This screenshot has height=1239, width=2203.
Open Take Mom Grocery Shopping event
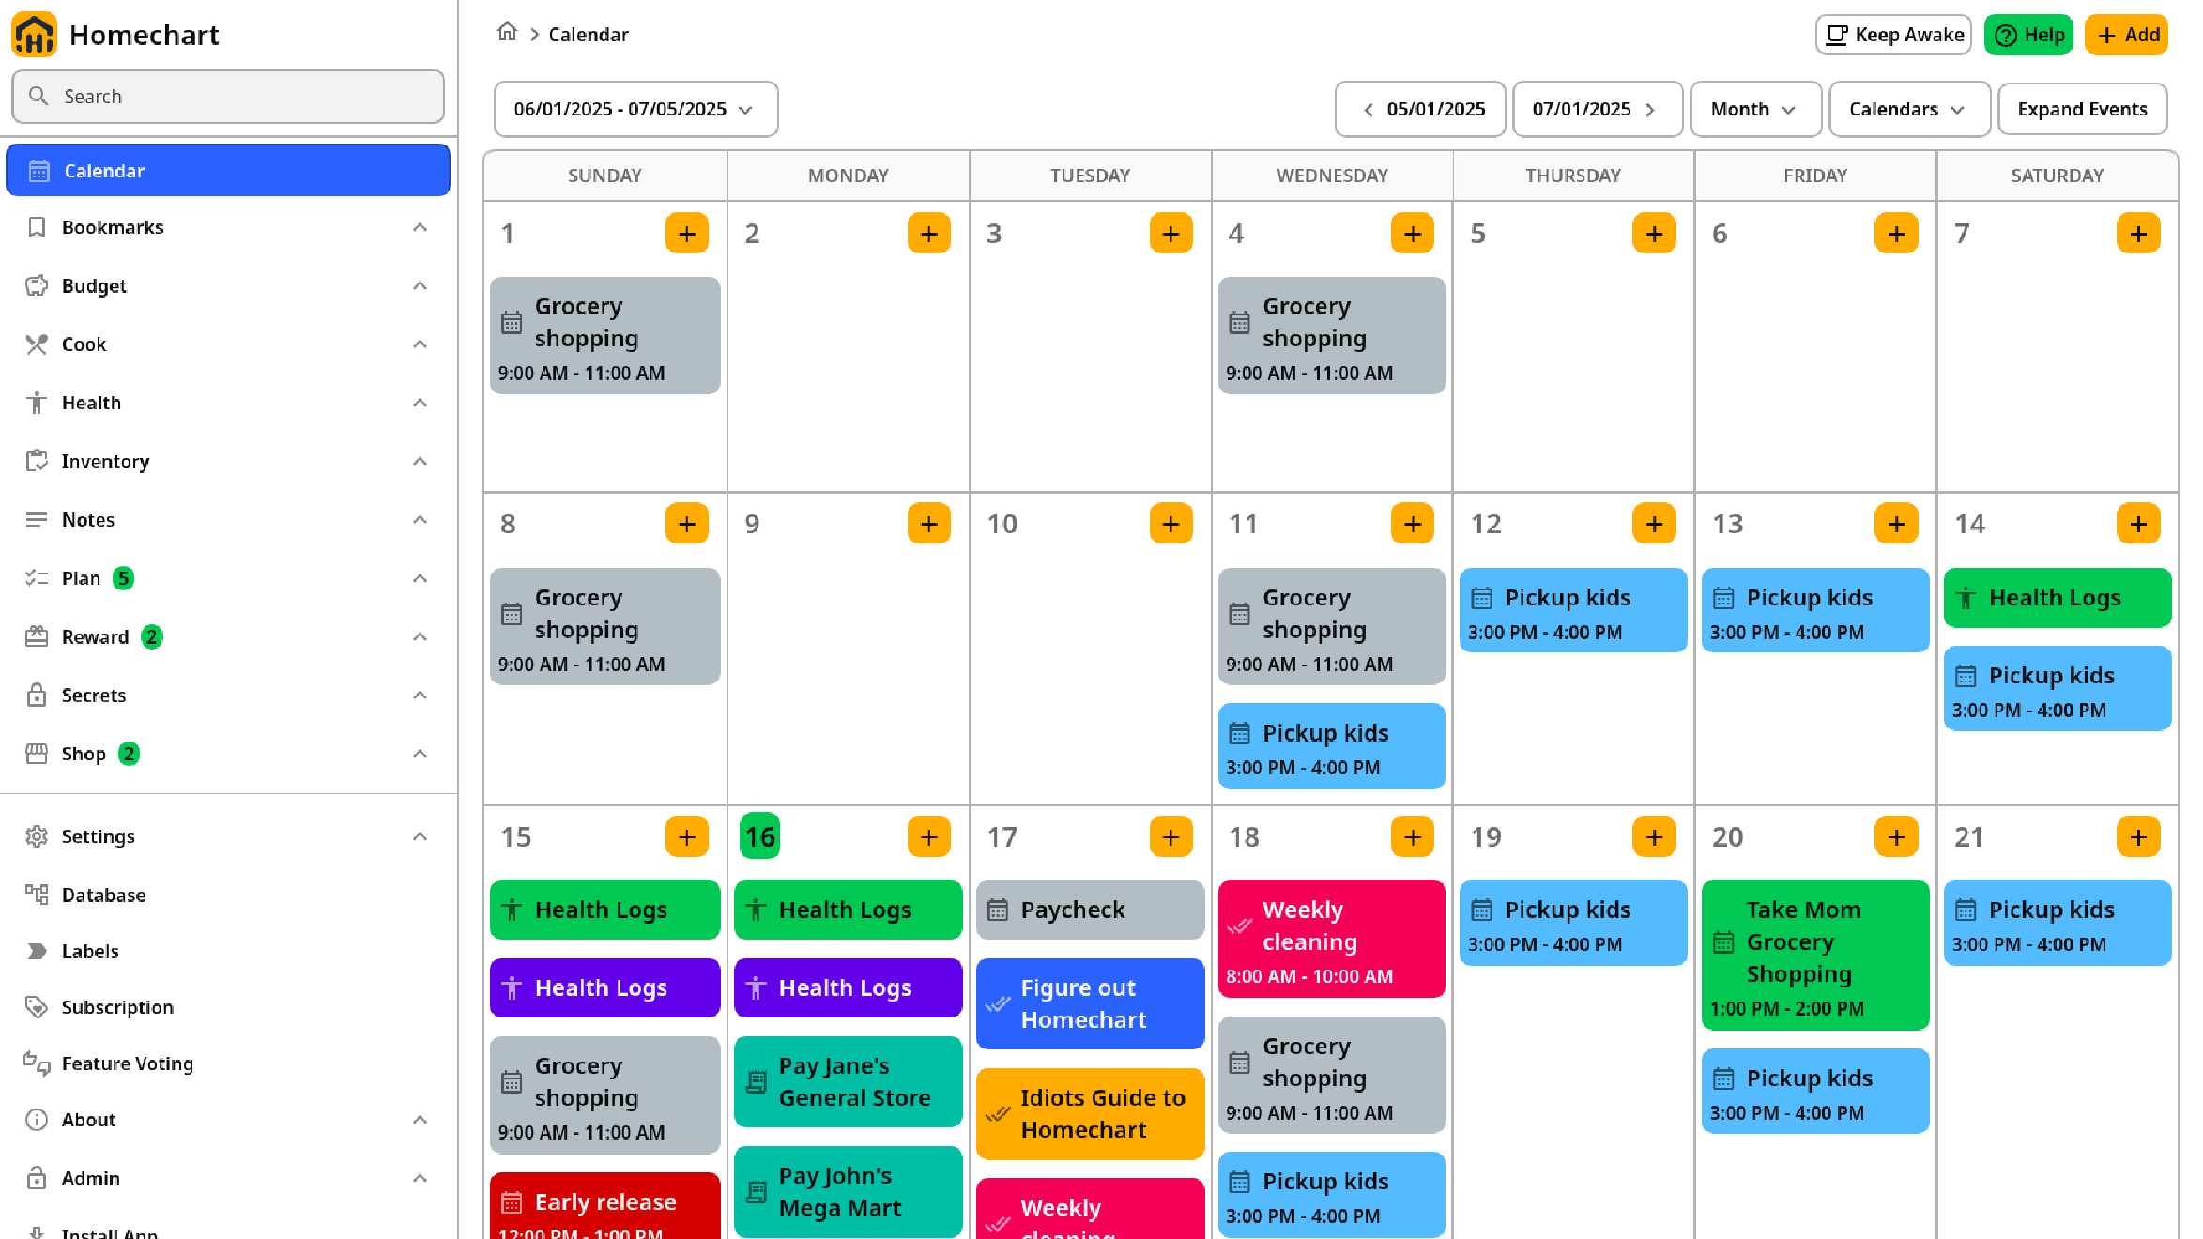(x=1815, y=955)
